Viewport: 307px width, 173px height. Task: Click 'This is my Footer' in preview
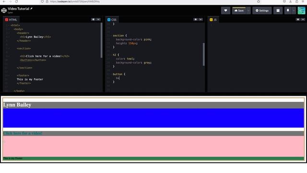click(13, 158)
